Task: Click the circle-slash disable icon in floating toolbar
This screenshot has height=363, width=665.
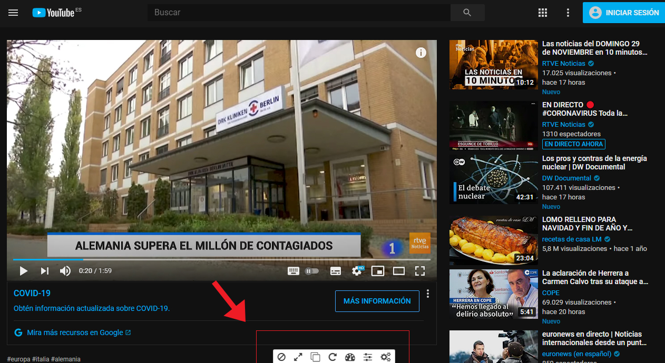Action: pyautogui.click(x=281, y=357)
